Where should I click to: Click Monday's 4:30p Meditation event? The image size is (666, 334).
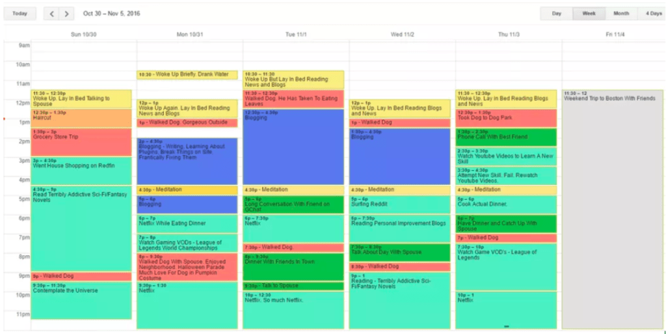click(x=187, y=190)
